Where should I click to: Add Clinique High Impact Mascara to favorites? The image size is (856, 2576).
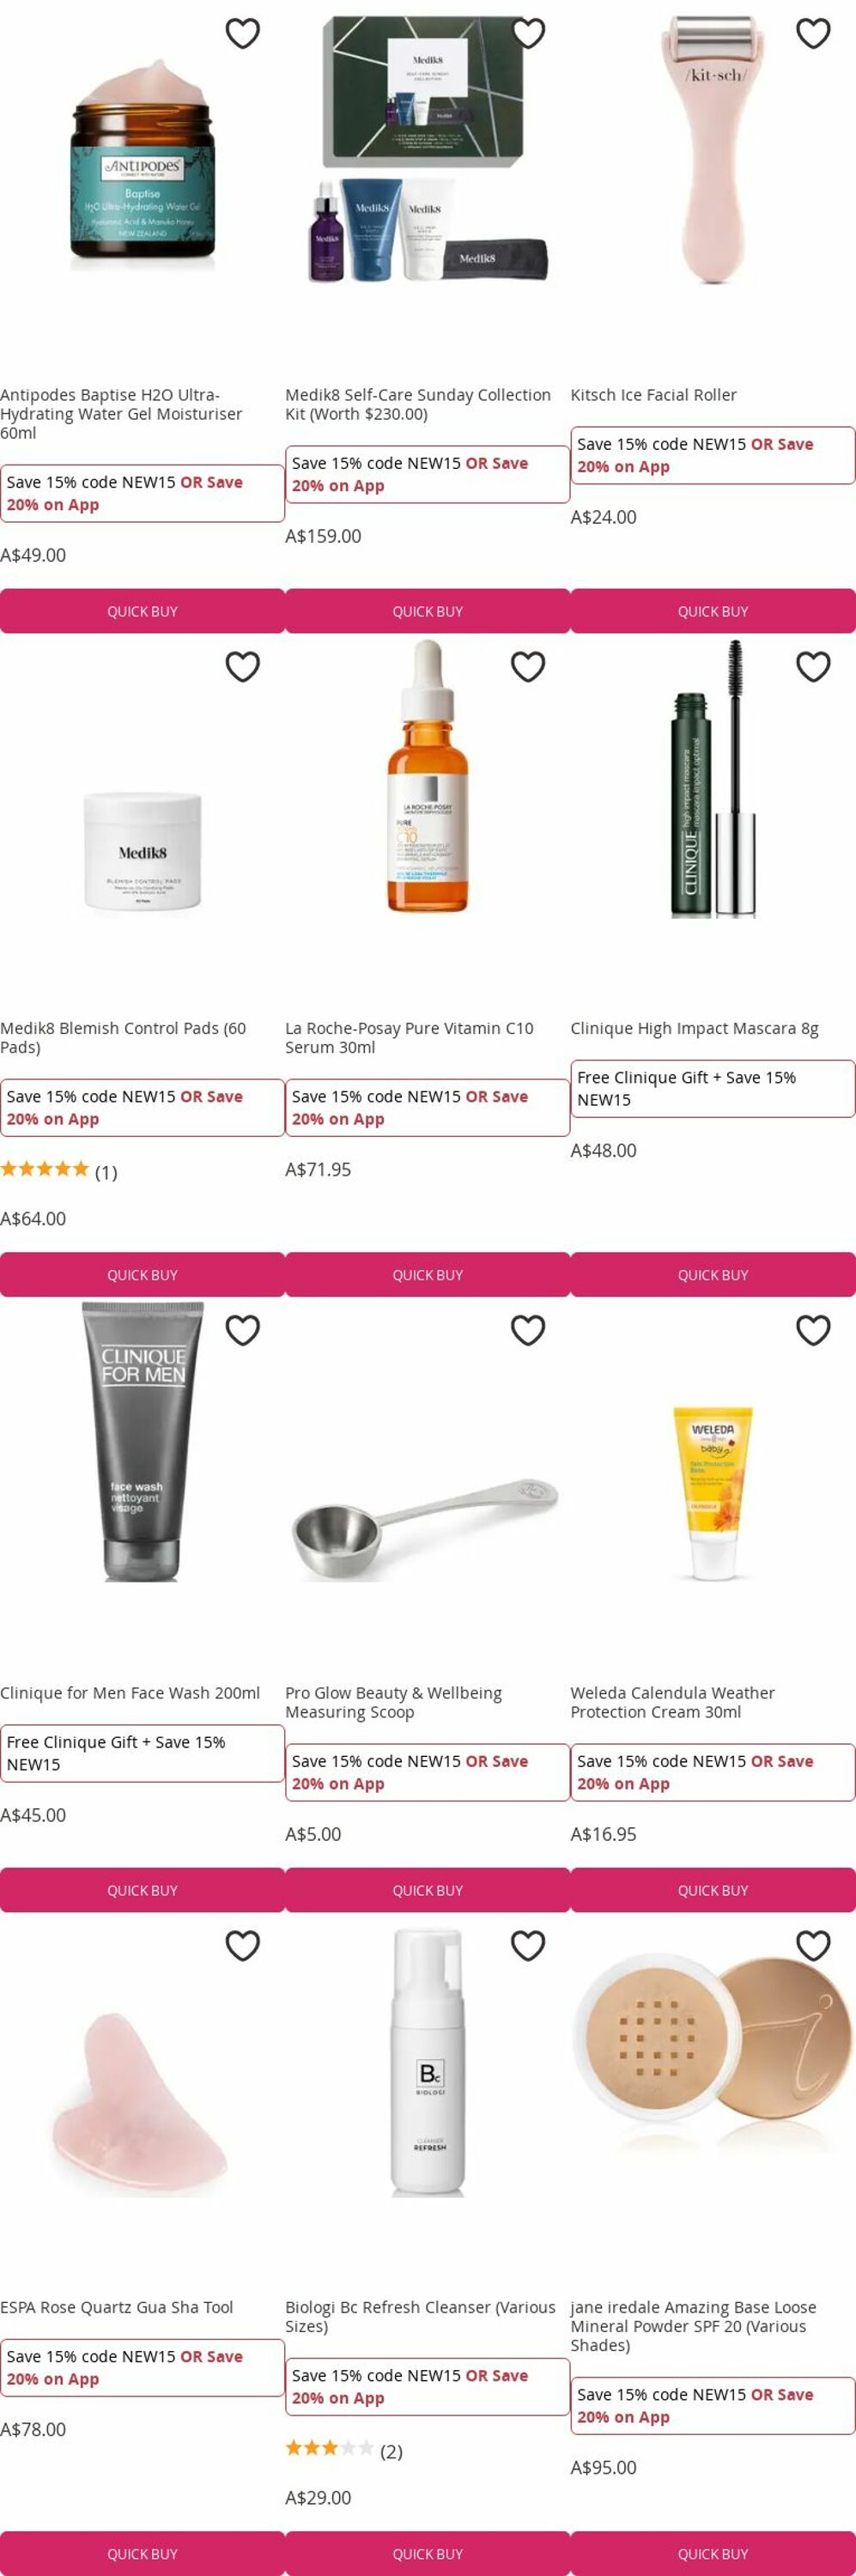click(813, 666)
